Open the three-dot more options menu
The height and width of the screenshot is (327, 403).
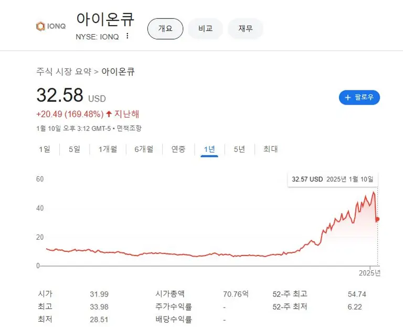[127, 36]
